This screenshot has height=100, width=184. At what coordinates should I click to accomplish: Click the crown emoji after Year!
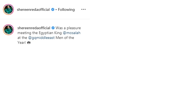coord(29,42)
